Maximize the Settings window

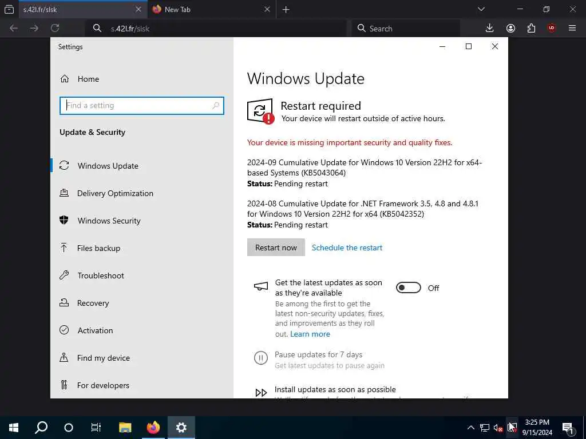469,46
